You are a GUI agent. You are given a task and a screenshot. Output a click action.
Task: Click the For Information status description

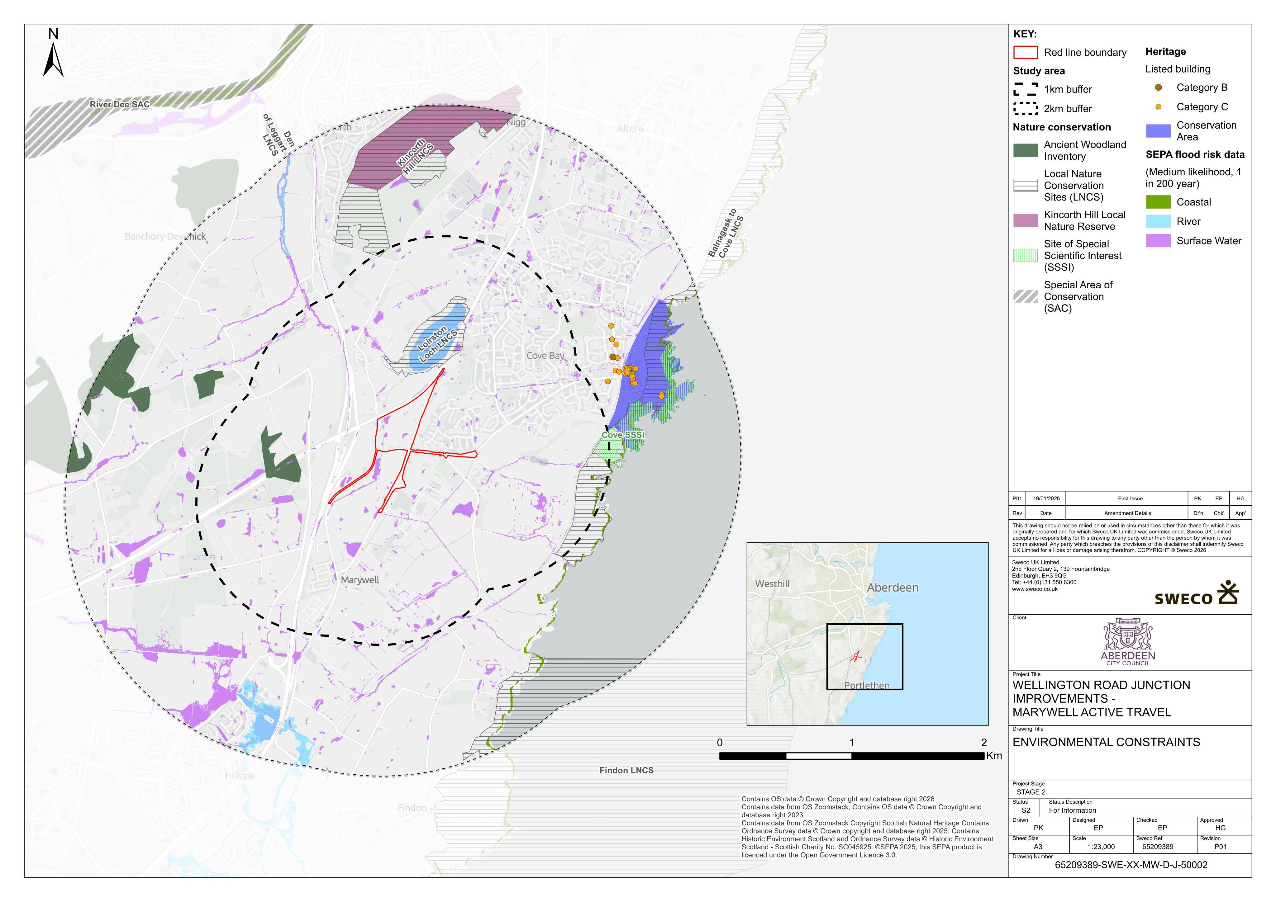(1073, 810)
